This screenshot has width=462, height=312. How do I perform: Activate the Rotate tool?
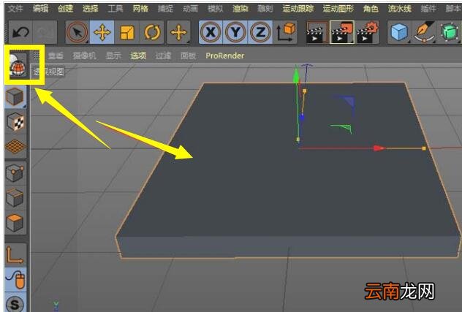[x=152, y=32]
